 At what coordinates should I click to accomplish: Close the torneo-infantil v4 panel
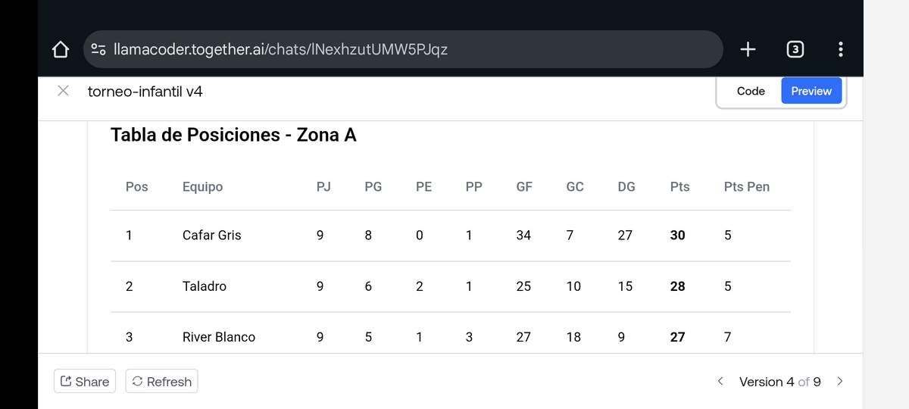[64, 91]
